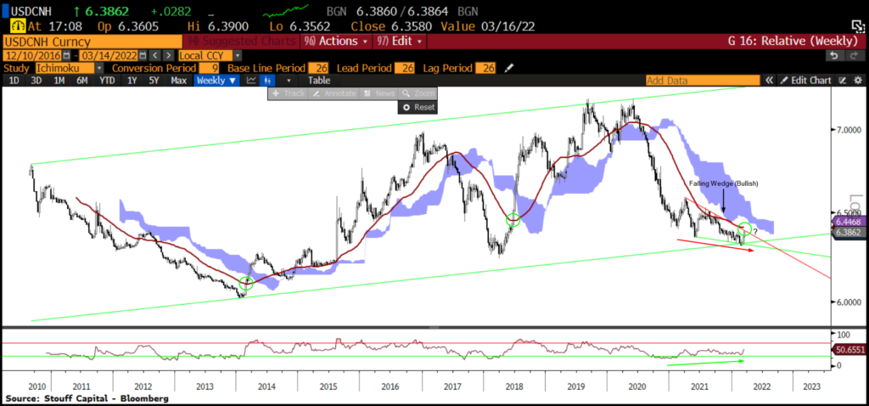The height and width of the screenshot is (406, 869).
Task: Click the Conversion Period value 9
Action: tap(208, 68)
